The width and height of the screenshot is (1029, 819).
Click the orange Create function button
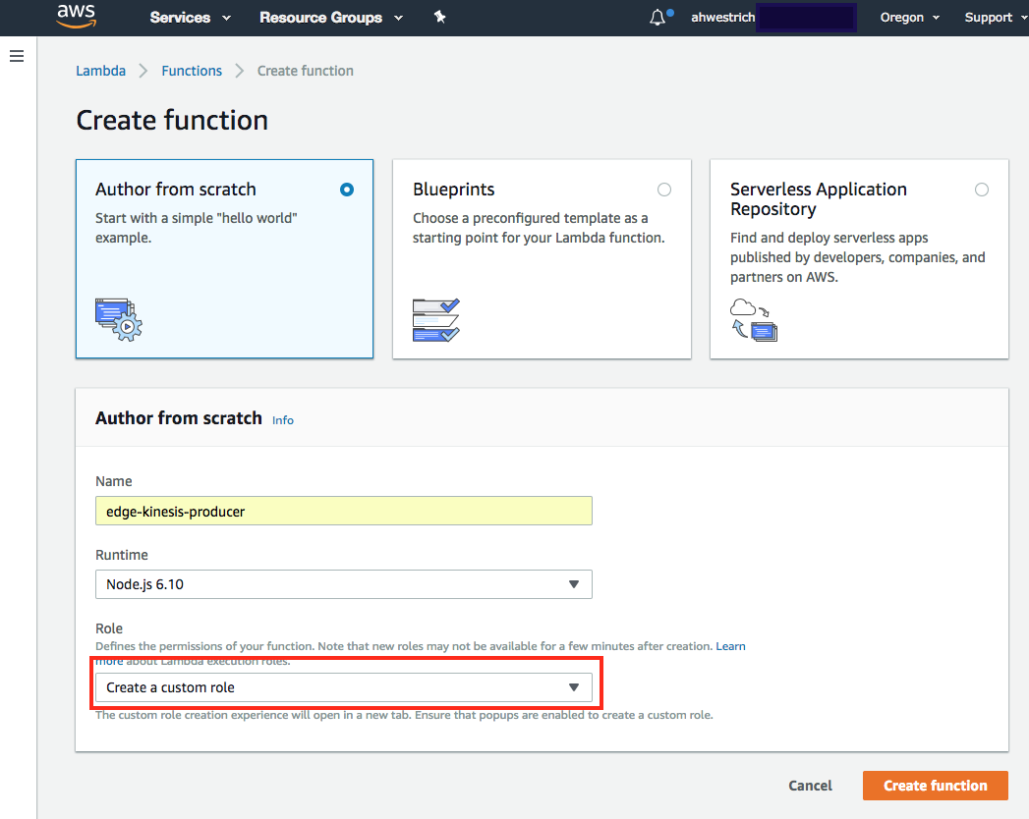(x=936, y=786)
